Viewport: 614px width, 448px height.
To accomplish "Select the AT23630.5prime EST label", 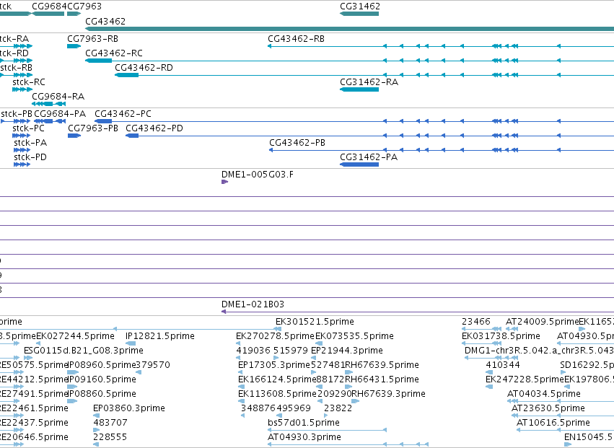I will (548, 409).
